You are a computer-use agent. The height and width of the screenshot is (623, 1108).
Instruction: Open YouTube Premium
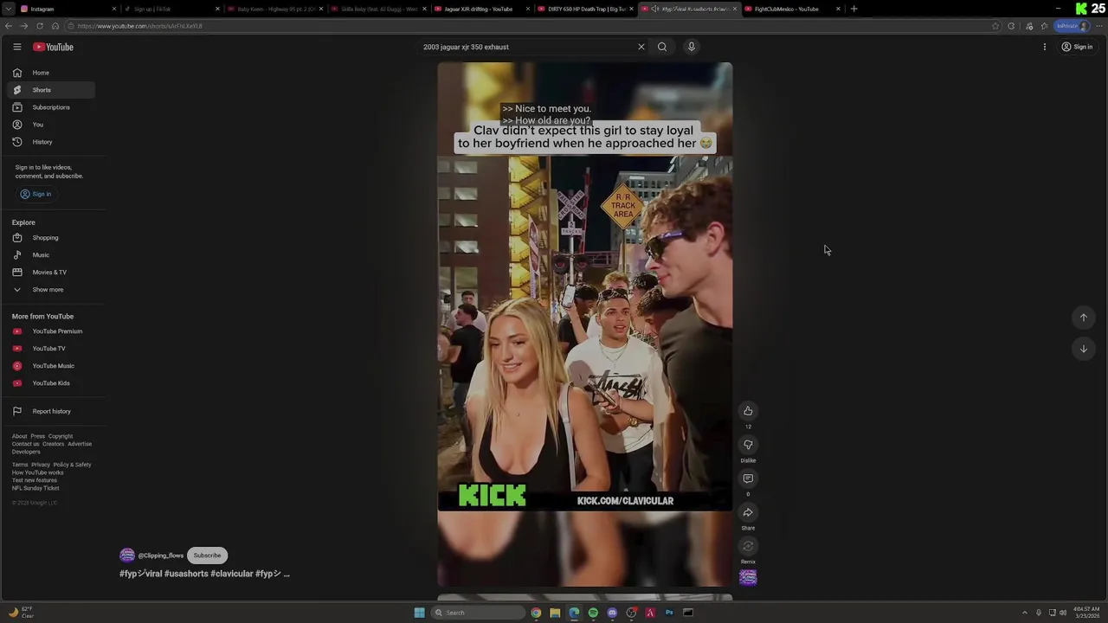tap(52, 331)
